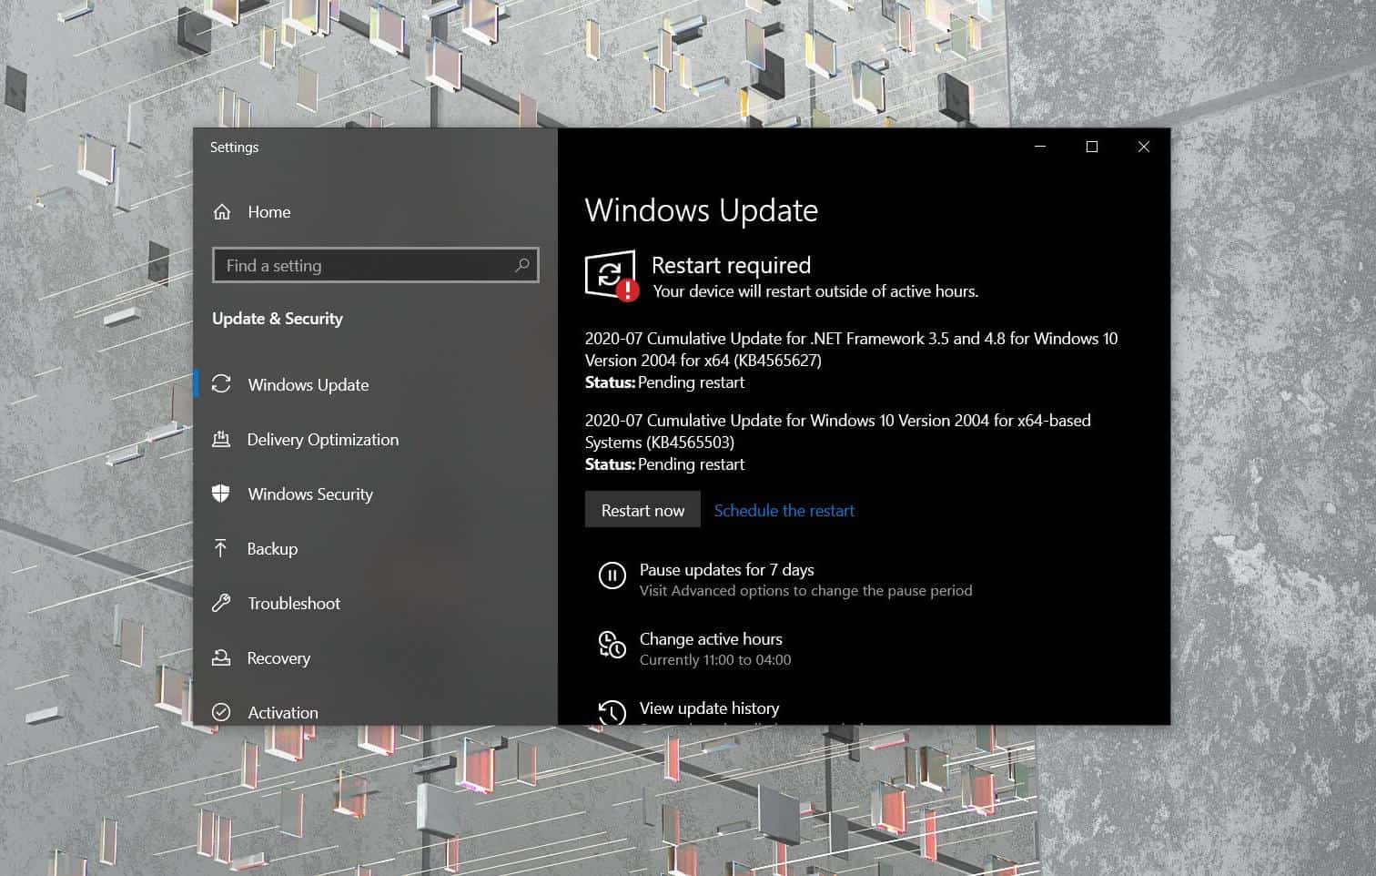Click the Restart now button
Image resolution: width=1376 pixels, height=876 pixels.
click(x=642, y=510)
